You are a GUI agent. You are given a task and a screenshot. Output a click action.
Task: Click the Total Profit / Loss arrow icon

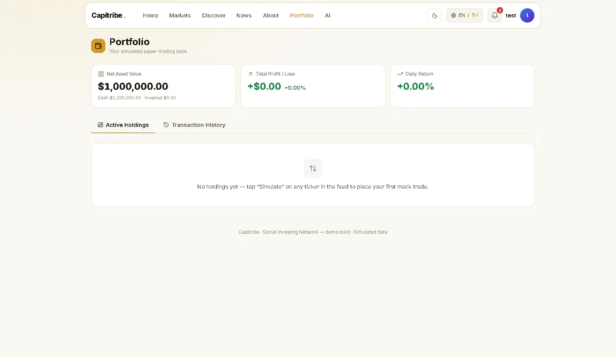tap(250, 74)
